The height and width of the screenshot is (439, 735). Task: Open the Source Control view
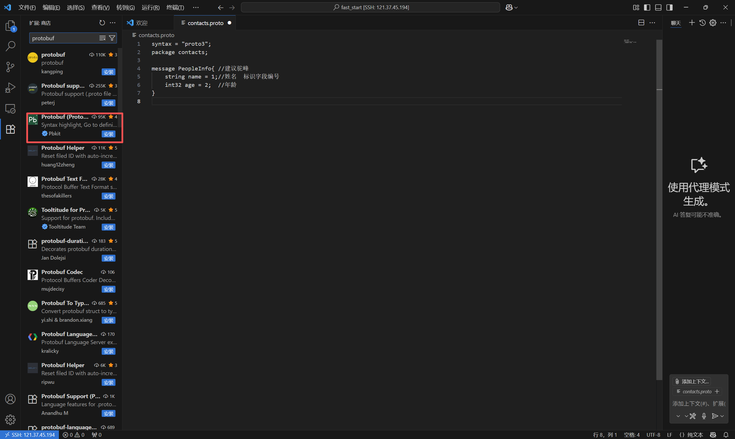(10, 67)
